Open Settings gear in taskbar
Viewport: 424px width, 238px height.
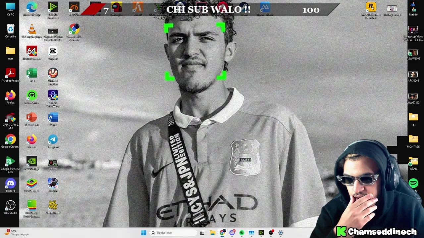point(281,233)
